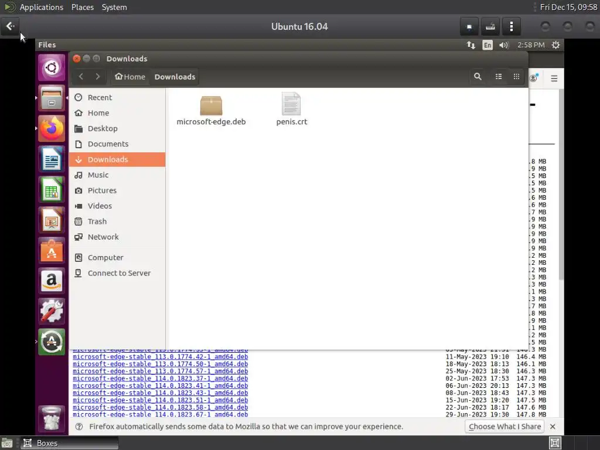This screenshot has width=600, height=450.
Task: Dismiss the Firefox data notification bar
Action: pos(552,427)
